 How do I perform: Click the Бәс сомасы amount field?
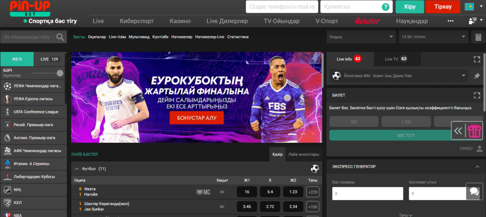(x=368, y=193)
